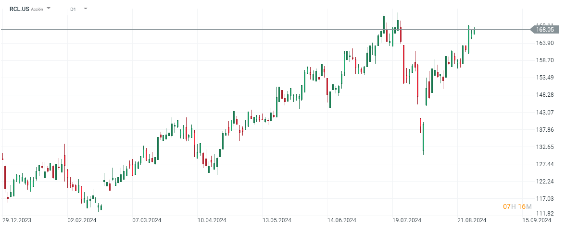The height and width of the screenshot is (228, 565).
Task: Click the 21.08.2024 date label
Action: click(472, 220)
